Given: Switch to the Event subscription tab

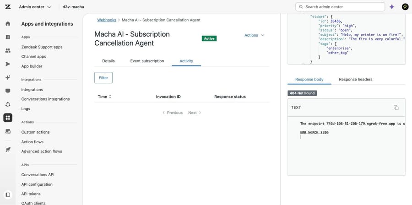Looking at the screenshot, I should pyautogui.click(x=147, y=61).
